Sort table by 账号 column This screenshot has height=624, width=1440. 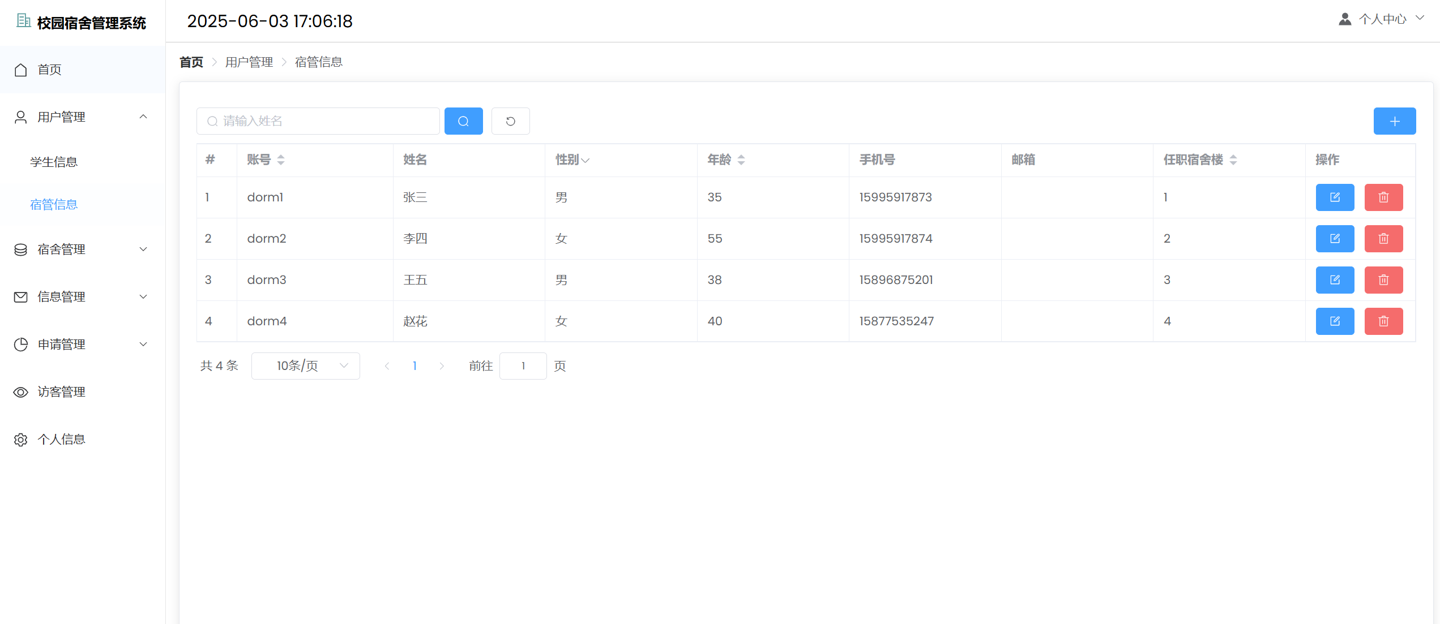click(x=281, y=160)
